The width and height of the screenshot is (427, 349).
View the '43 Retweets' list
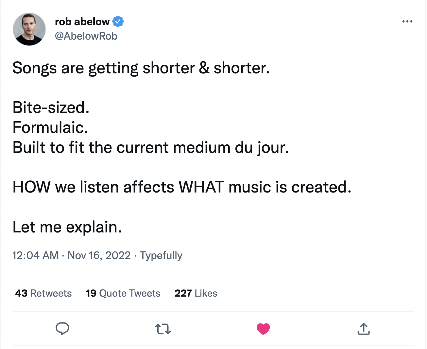[x=43, y=293]
